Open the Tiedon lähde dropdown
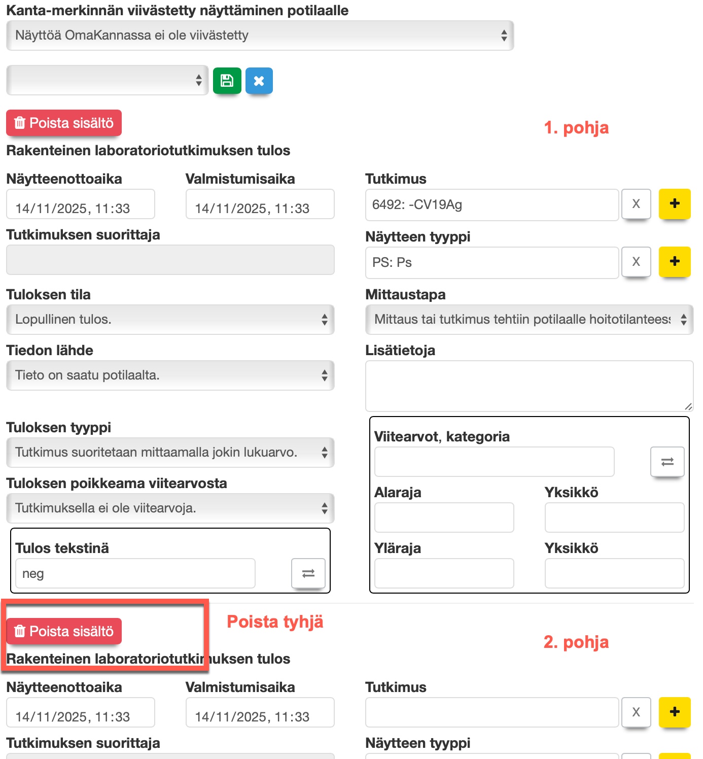703x759 pixels. point(170,375)
